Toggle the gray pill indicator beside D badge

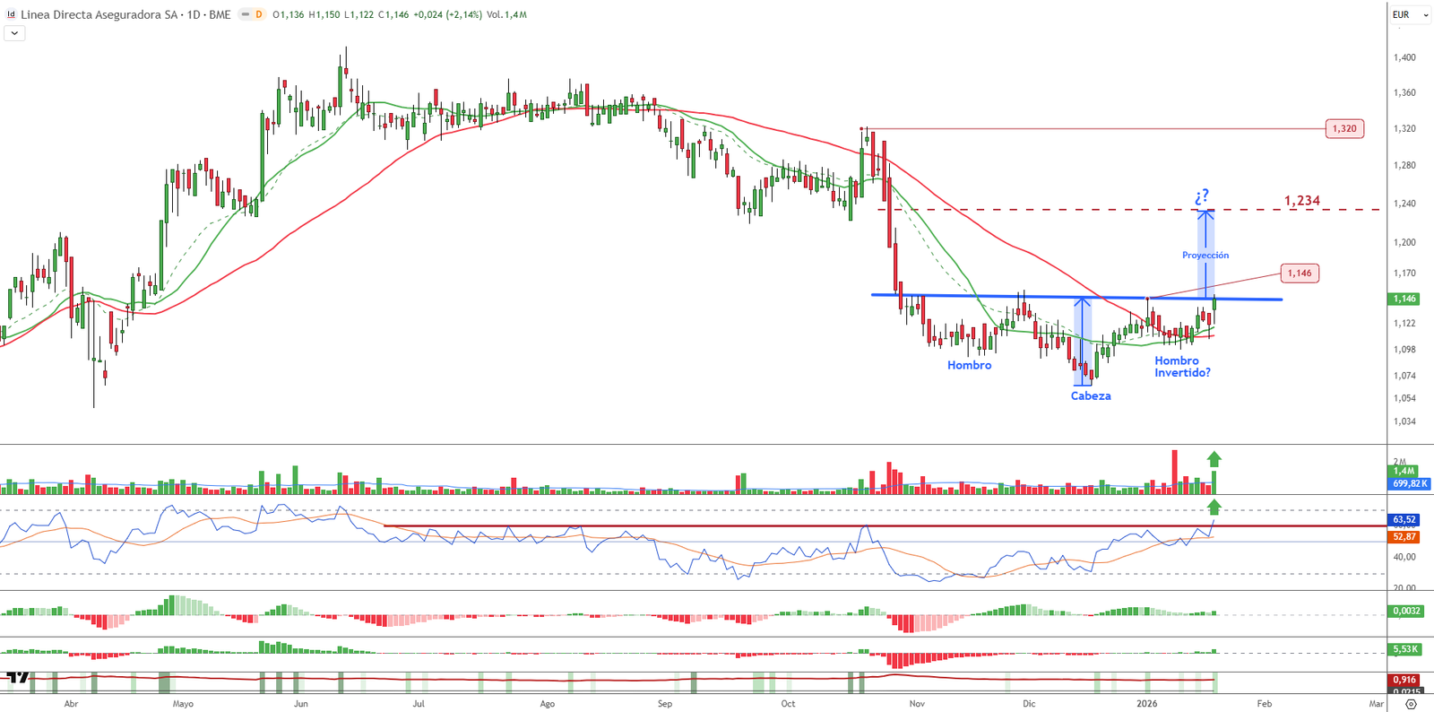pyautogui.click(x=245, y=14)
